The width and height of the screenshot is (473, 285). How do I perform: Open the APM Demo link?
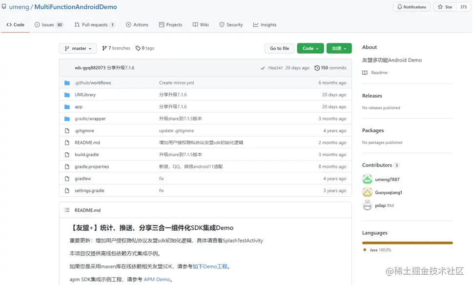[157, 279]
